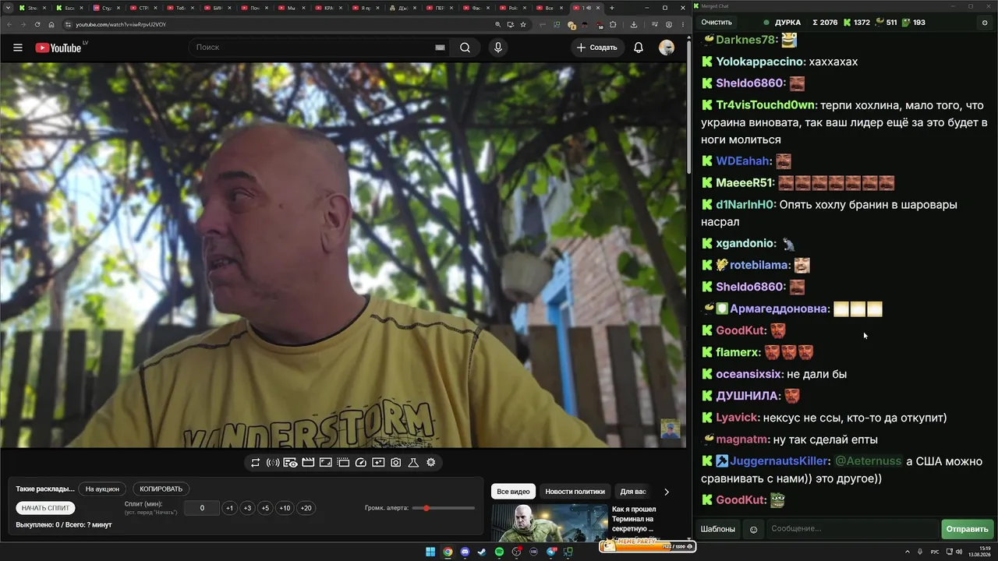Open the emoji picker in chat

pos(753,529)
